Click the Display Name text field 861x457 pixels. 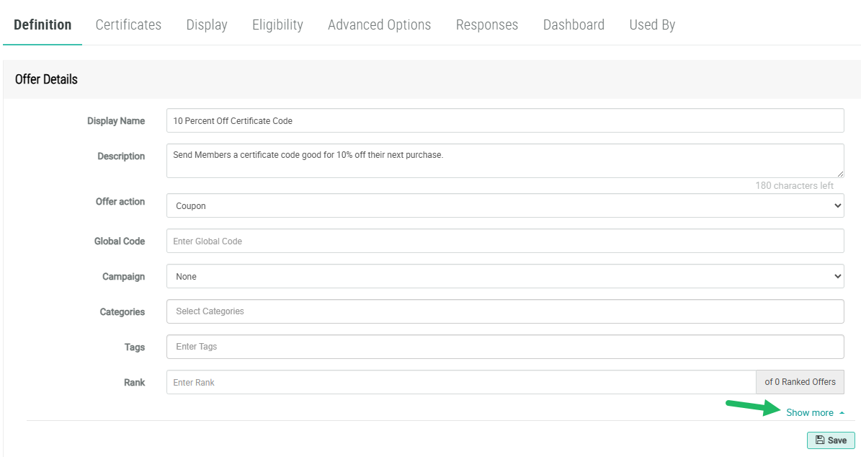(x=504, y=120)
